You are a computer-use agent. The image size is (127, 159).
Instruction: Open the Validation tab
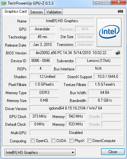point(54,12)
